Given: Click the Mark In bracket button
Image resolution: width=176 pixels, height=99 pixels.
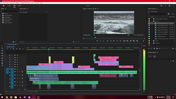Looking at the screenshot, I should tap(100, 41).
